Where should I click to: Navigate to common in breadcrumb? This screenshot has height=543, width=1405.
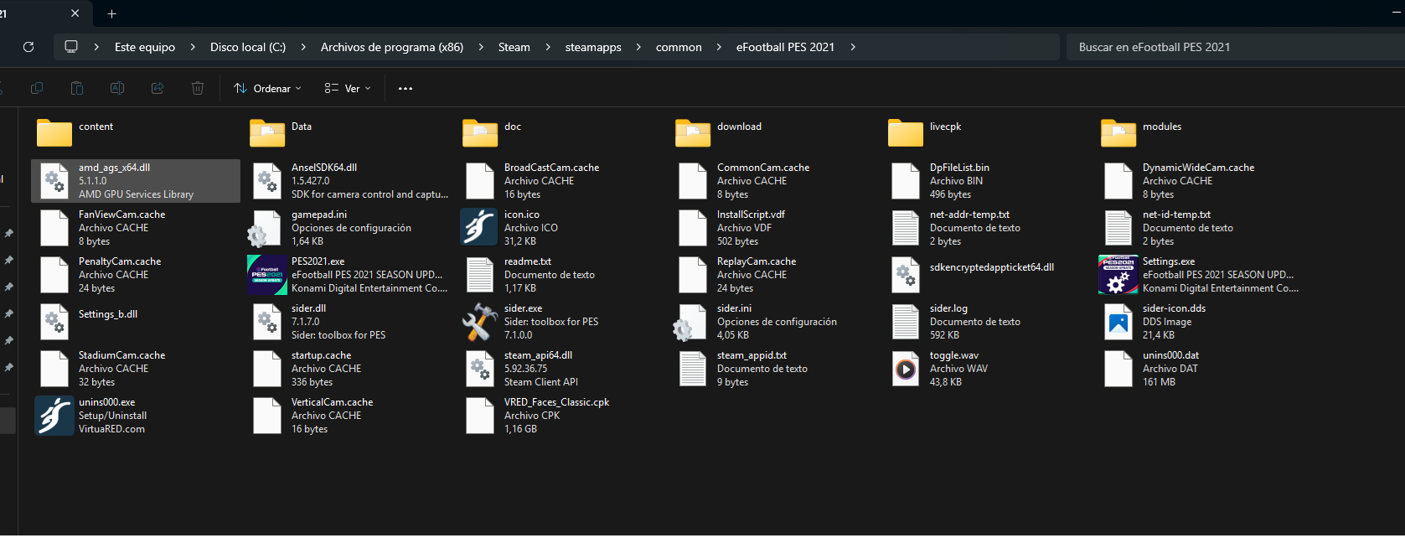click(x=679, y=47)
